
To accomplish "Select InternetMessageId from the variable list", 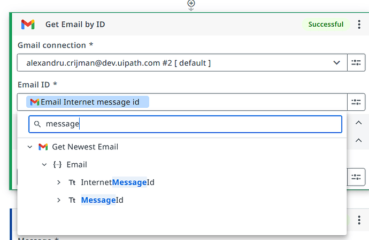I will coord(118,182).
